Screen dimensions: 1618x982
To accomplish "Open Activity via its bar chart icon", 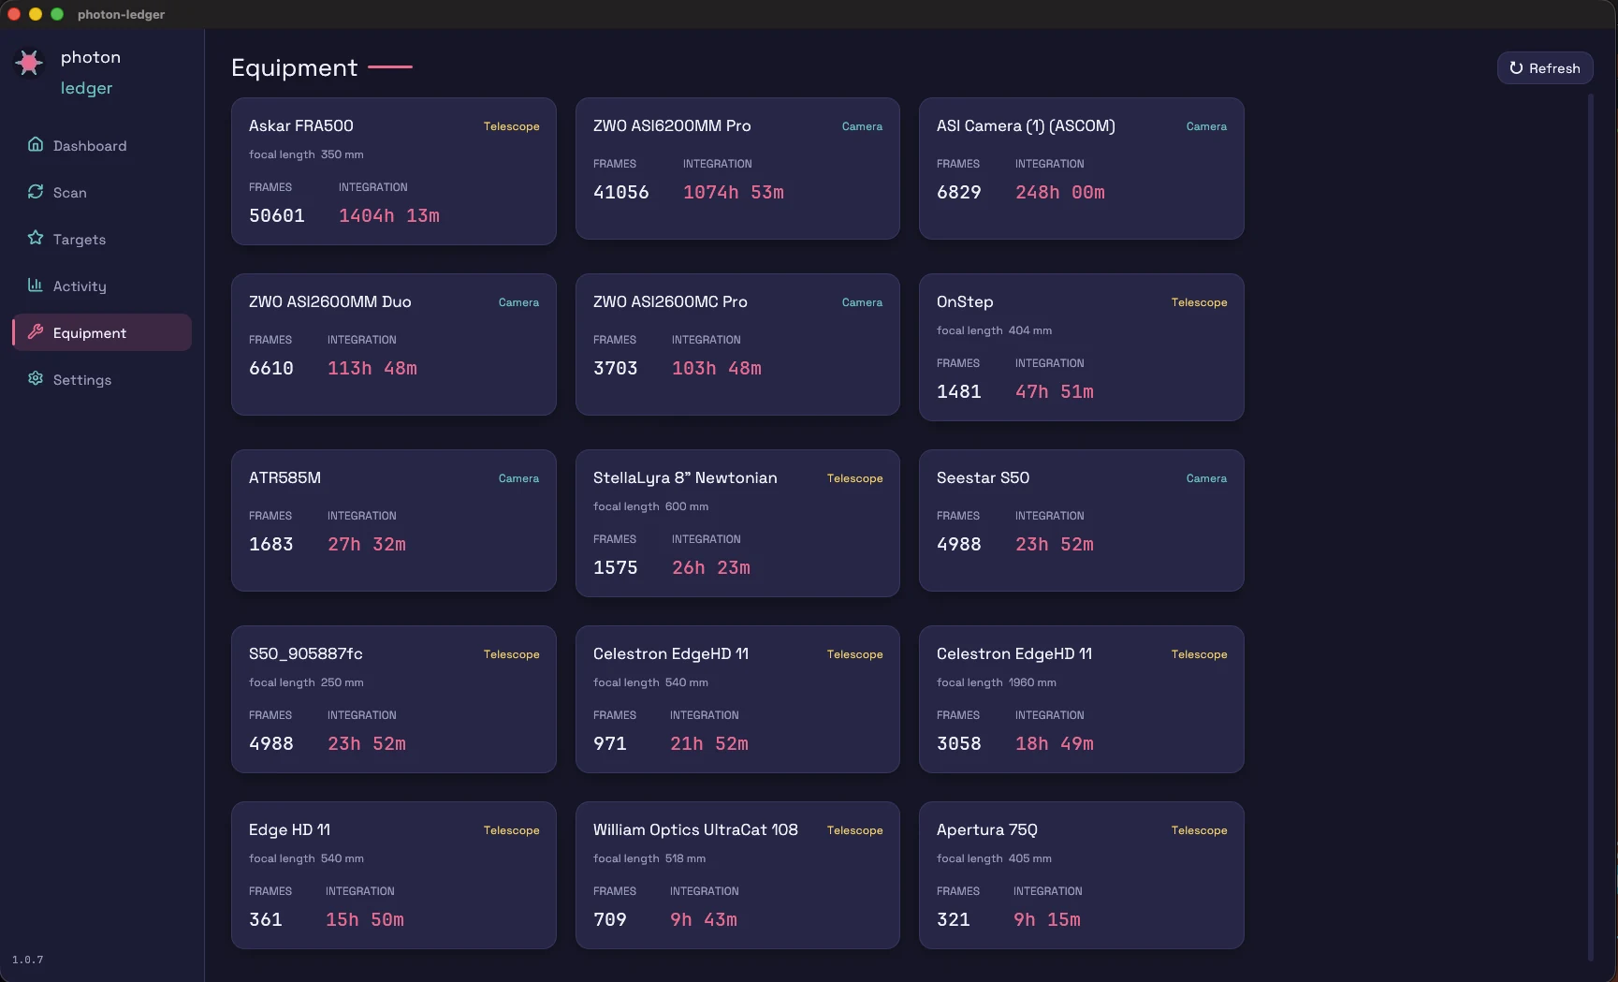I will [36, 285].
